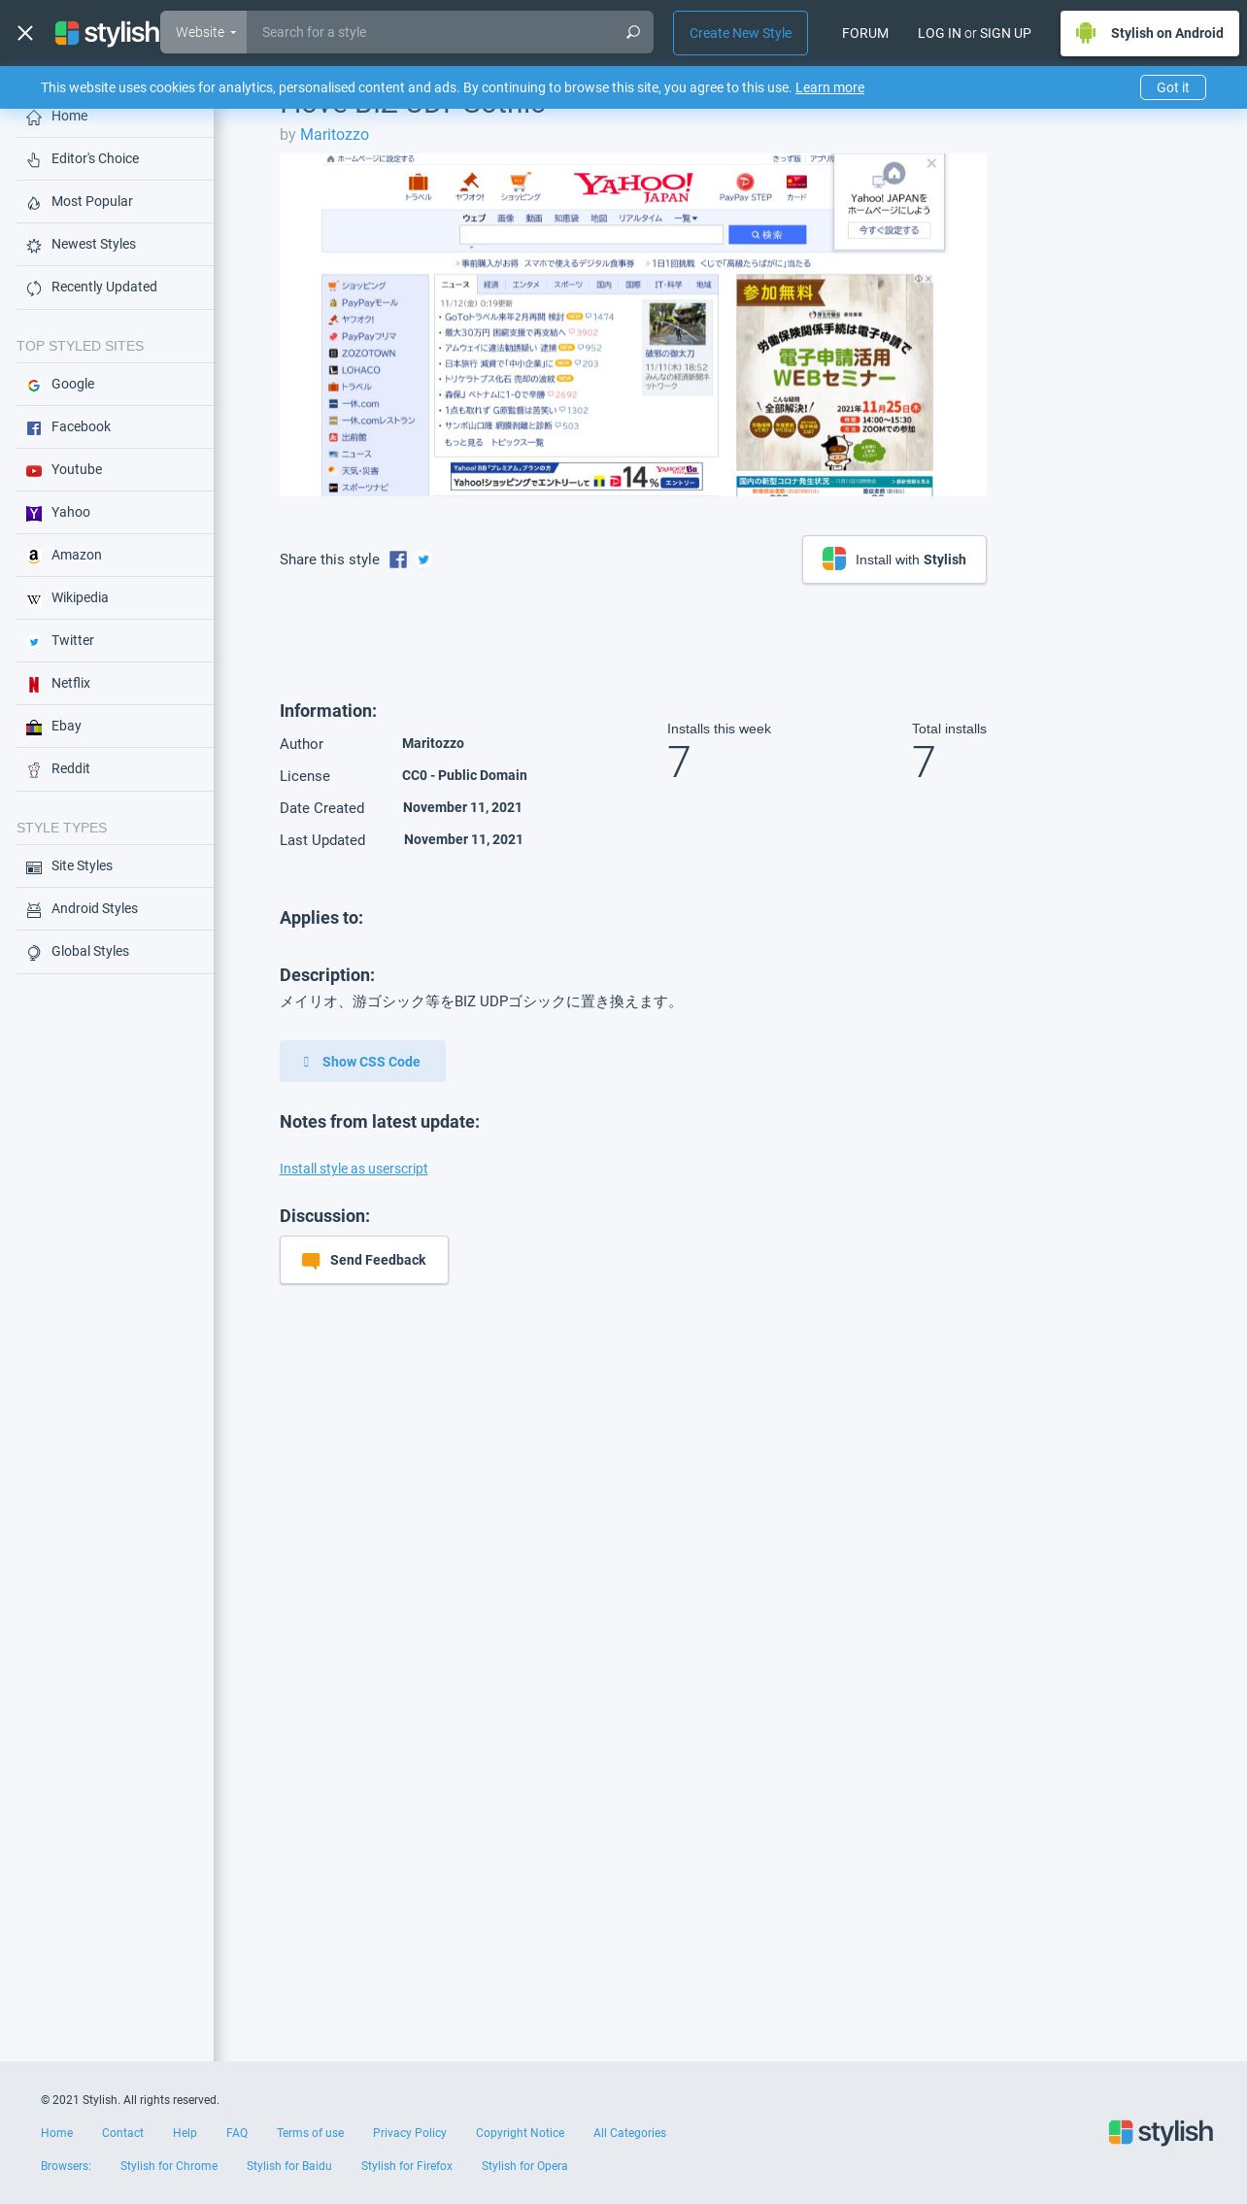Click Send Feedback button
Viewport: 1247px width, 2204px height.
pos(364,1260)
